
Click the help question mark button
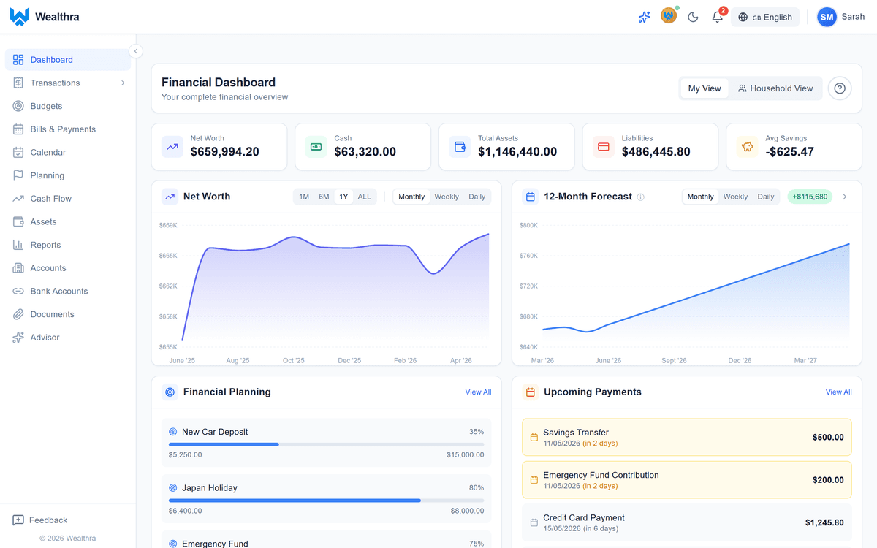(x=840, y=88)
